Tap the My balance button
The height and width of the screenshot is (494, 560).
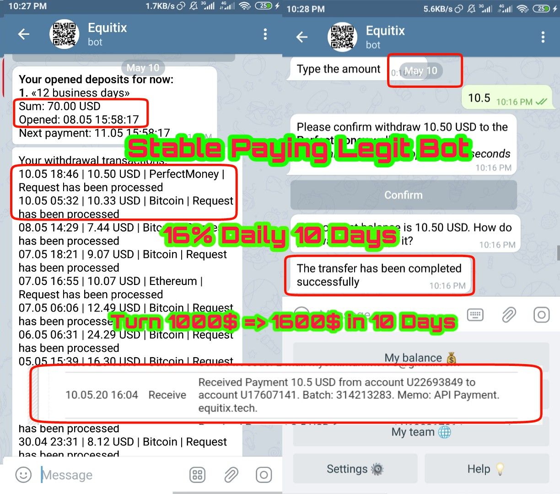pos(421,357)
